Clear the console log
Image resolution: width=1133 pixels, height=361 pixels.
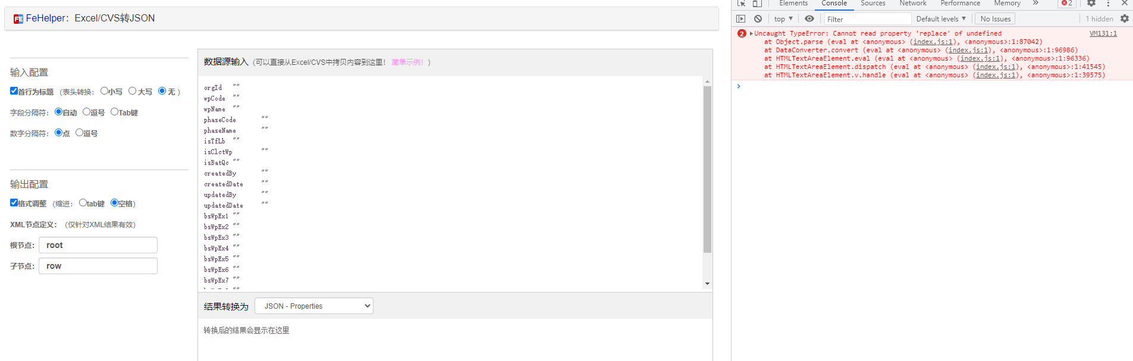[x=758, y=19]
